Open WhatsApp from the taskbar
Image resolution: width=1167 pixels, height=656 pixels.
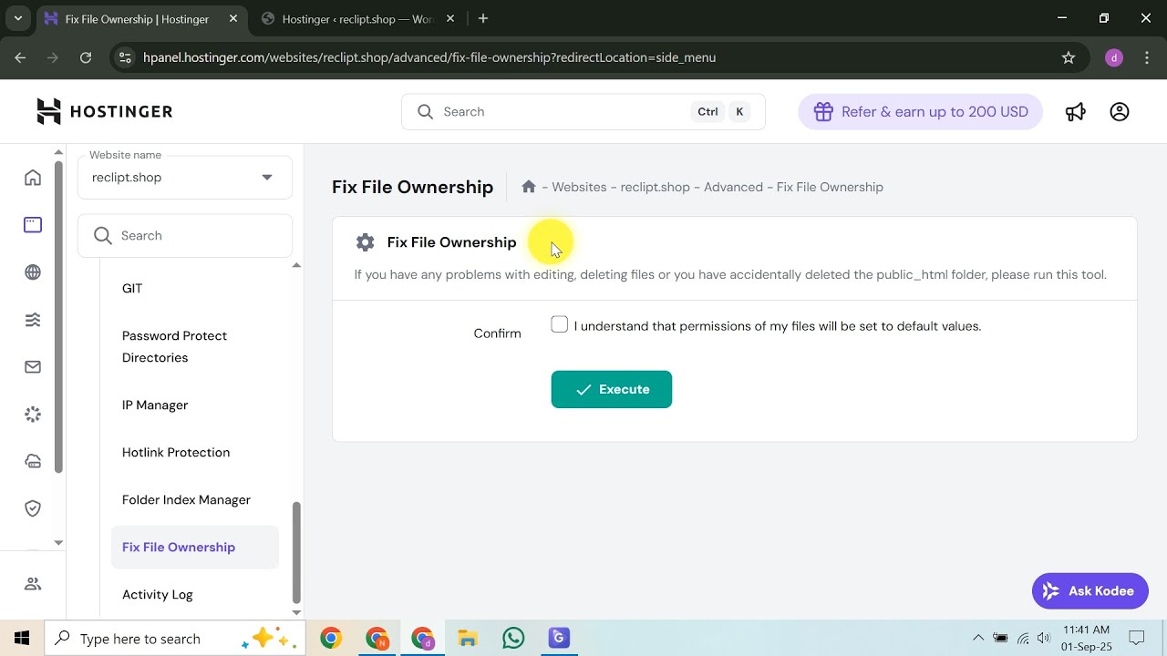513,639
